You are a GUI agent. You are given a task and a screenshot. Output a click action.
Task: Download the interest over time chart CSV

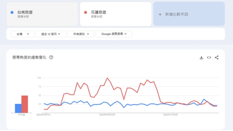201,57
